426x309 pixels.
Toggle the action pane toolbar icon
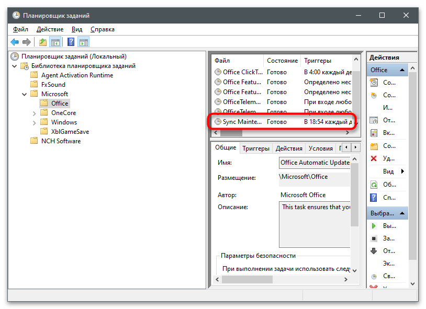pos(84,42)
